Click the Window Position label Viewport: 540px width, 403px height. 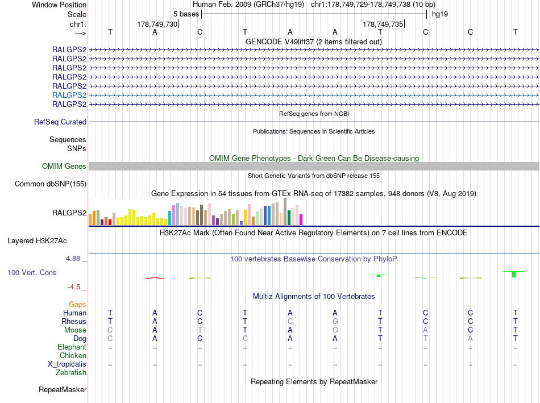[x=59, y=5]
